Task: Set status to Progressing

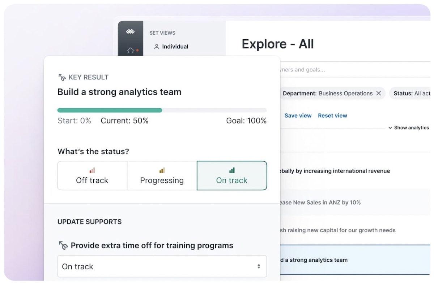Action: pos(162,176)
